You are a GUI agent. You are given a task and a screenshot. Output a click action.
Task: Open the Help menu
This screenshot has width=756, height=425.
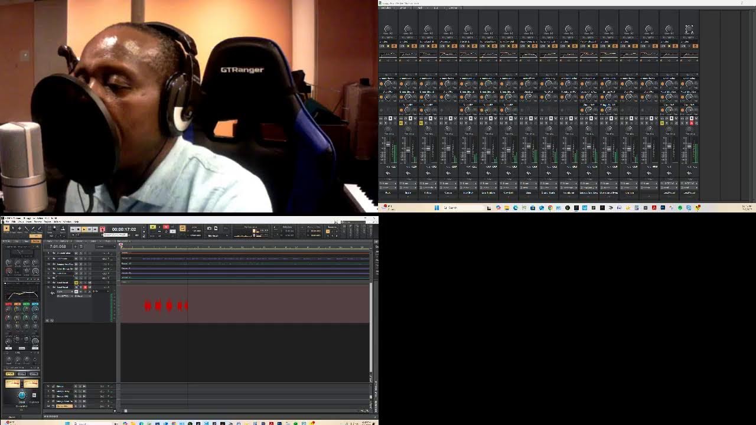click(x=76, y=222)
